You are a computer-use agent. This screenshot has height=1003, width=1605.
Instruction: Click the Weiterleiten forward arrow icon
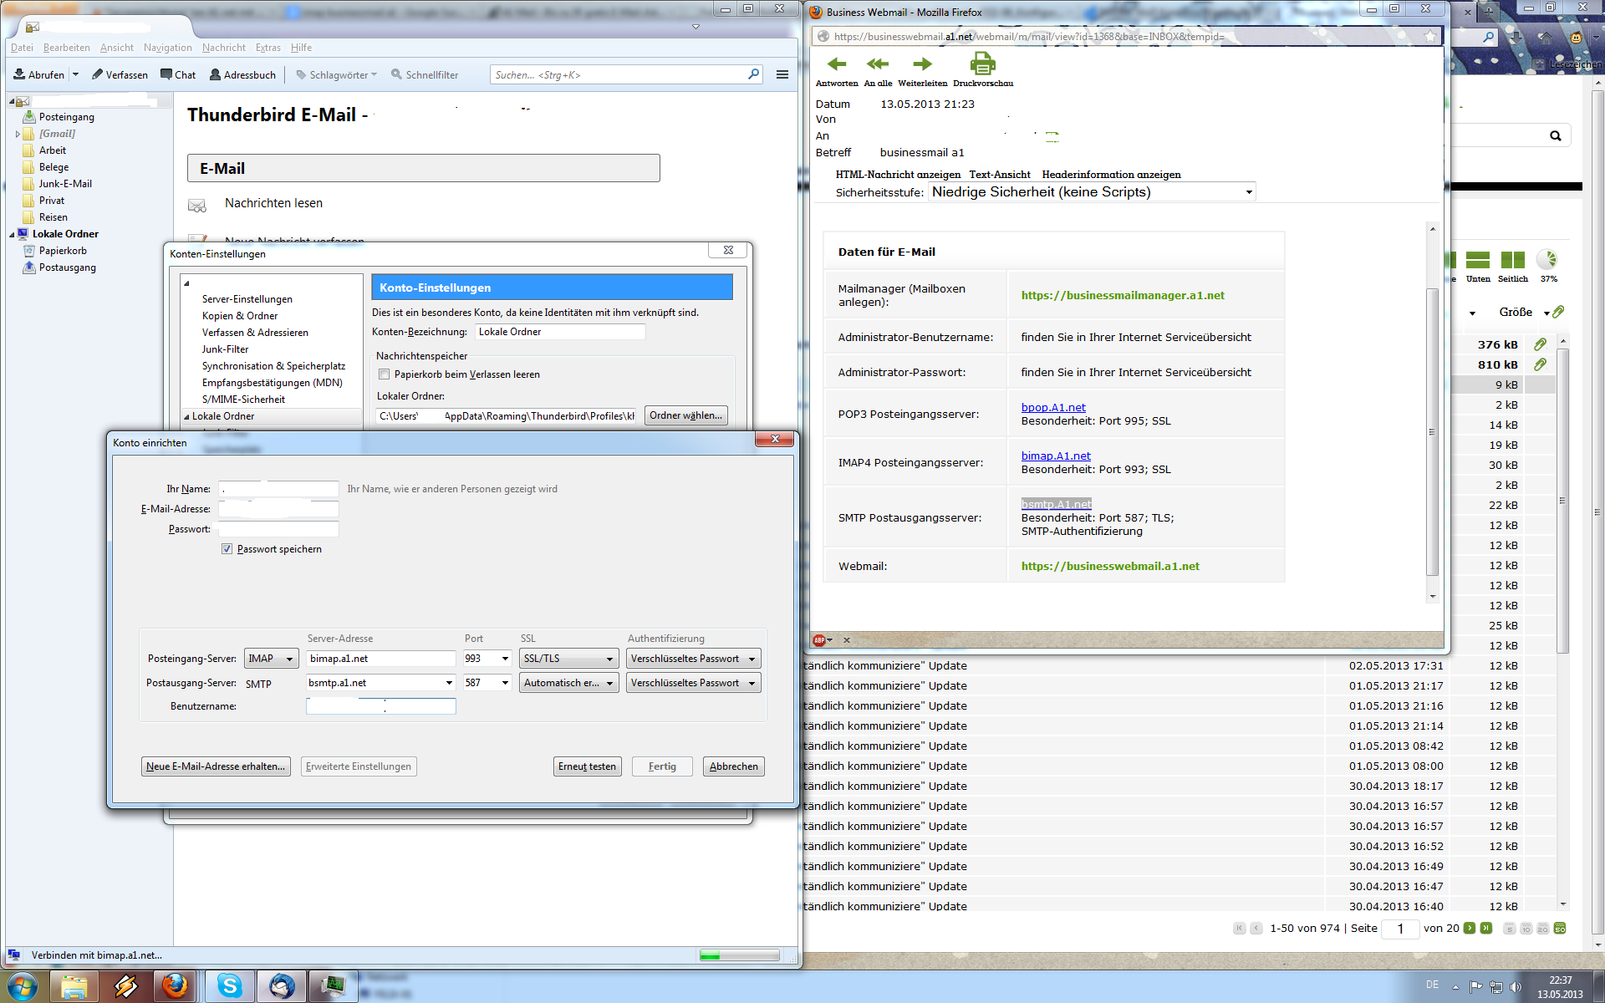coord(922,64)
